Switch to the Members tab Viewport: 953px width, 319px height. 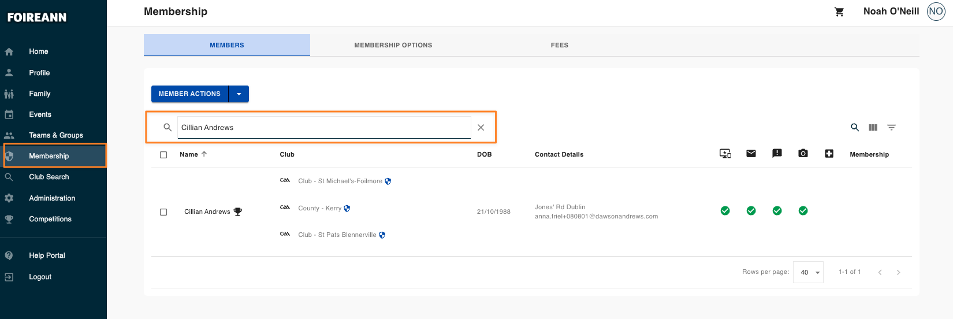227,45
